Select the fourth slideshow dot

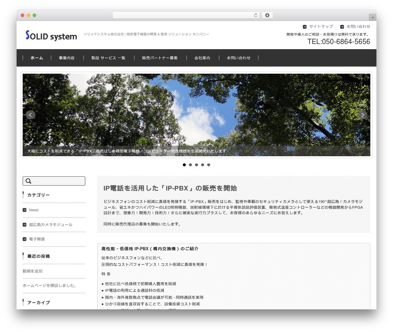point(203,165)
